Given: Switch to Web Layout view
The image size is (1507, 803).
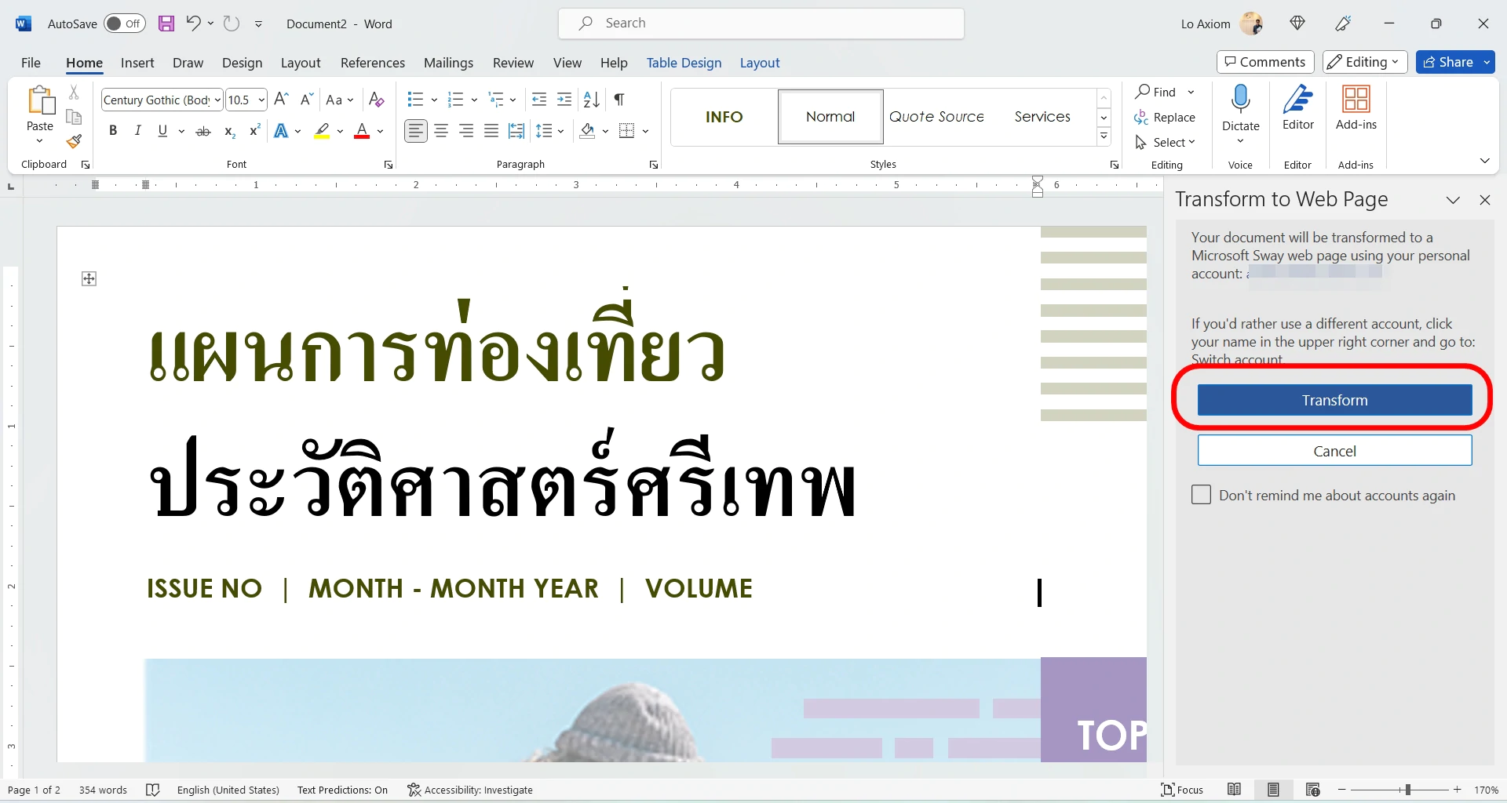Looking at the screenshot, I should 1313,790.
